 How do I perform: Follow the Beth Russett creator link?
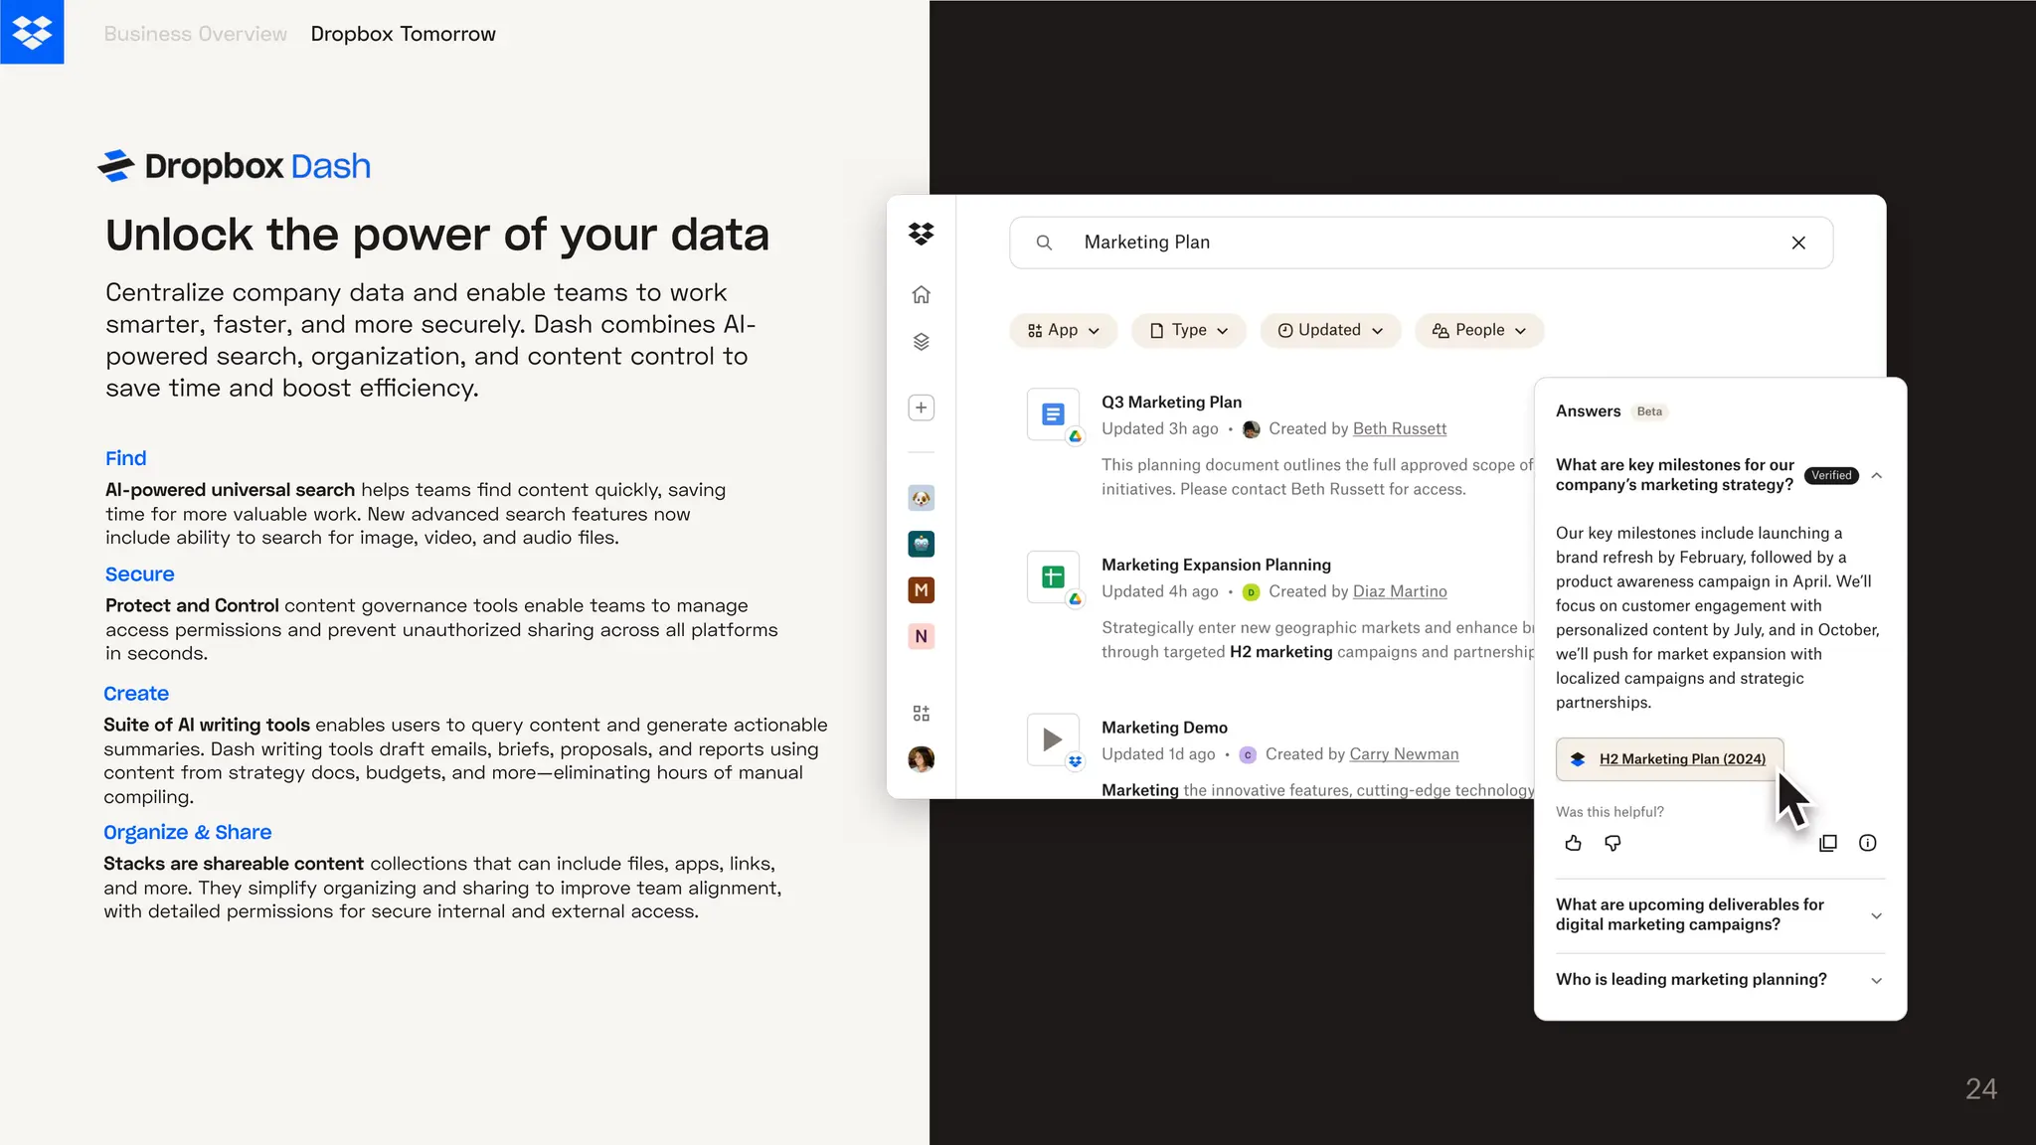1400,428
